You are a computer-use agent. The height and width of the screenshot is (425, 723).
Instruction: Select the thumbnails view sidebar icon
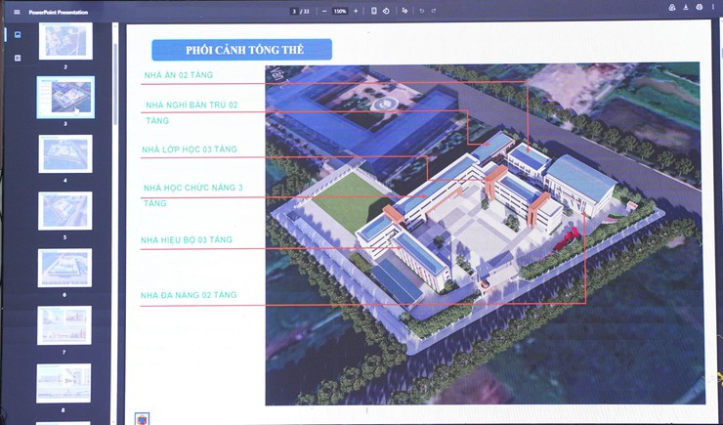(x=18, y=34)
